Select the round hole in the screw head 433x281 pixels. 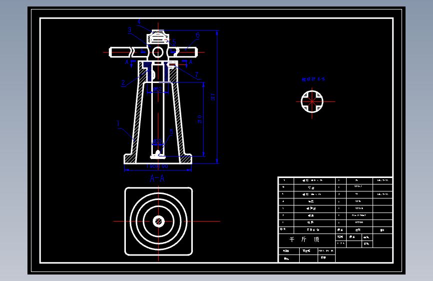[x=158, y=52]
